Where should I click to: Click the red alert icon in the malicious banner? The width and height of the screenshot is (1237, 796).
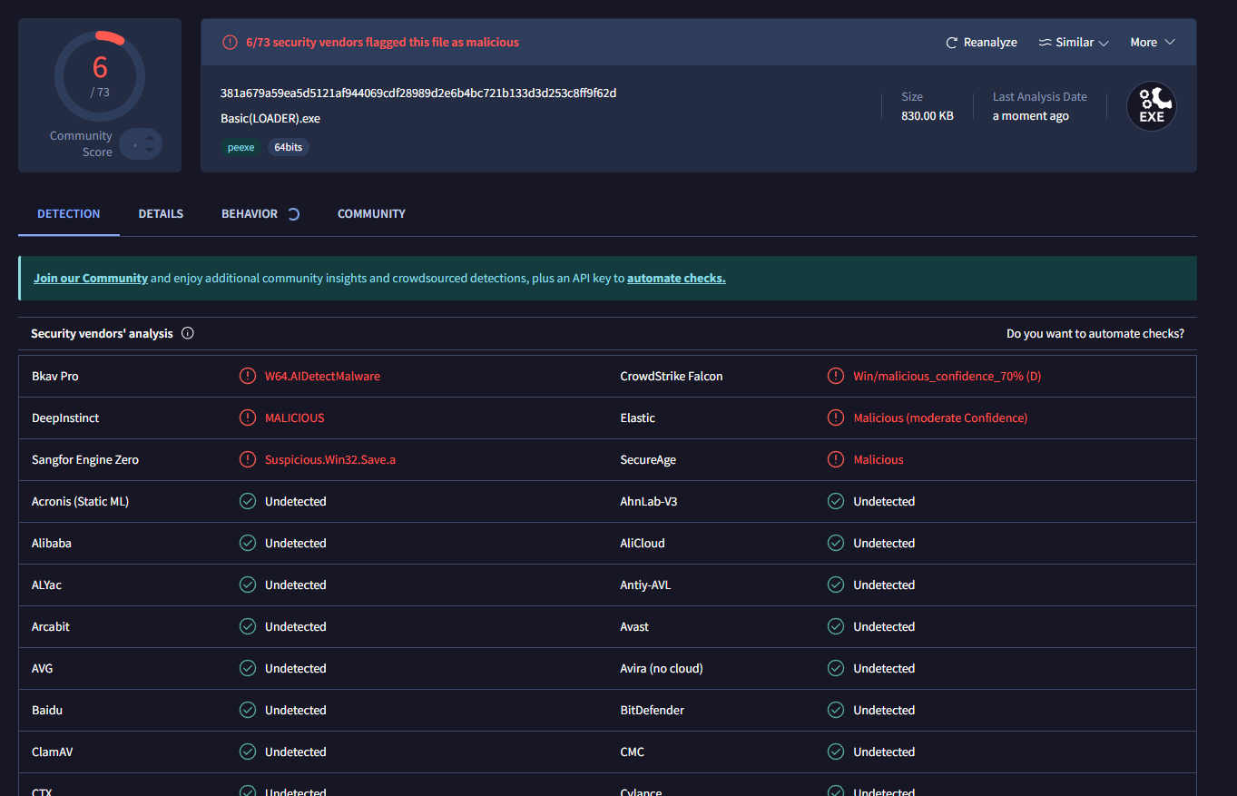(x=230, y=43)
